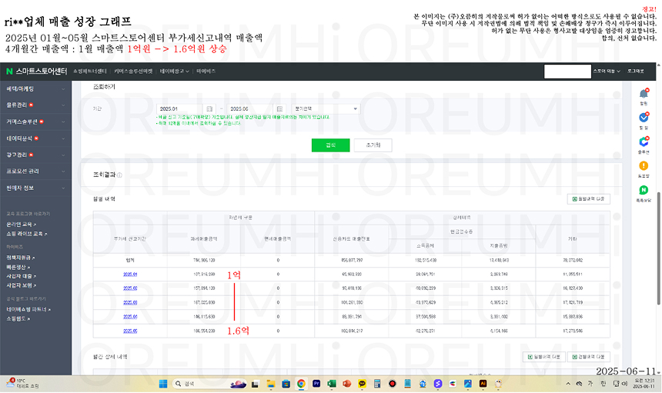Viewport: 662px width, 393px height.
Task: Open the 쇼핑윈도 blog link
Action: [18, 319]
